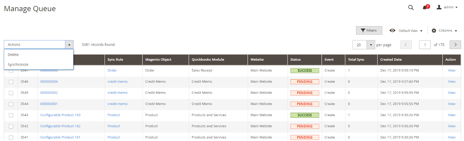Collapse the Actions dropdown arrow
This screenshot has height=141, width=464.
click(69, 45)
